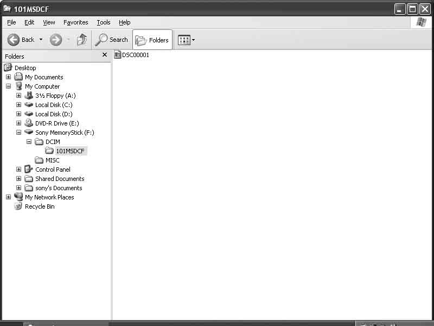Image resolution: width=434 pixels, height=326 pixels.
Task: Click the 101MSDCF folder icon in tree
Action: [x=49, y=151]
